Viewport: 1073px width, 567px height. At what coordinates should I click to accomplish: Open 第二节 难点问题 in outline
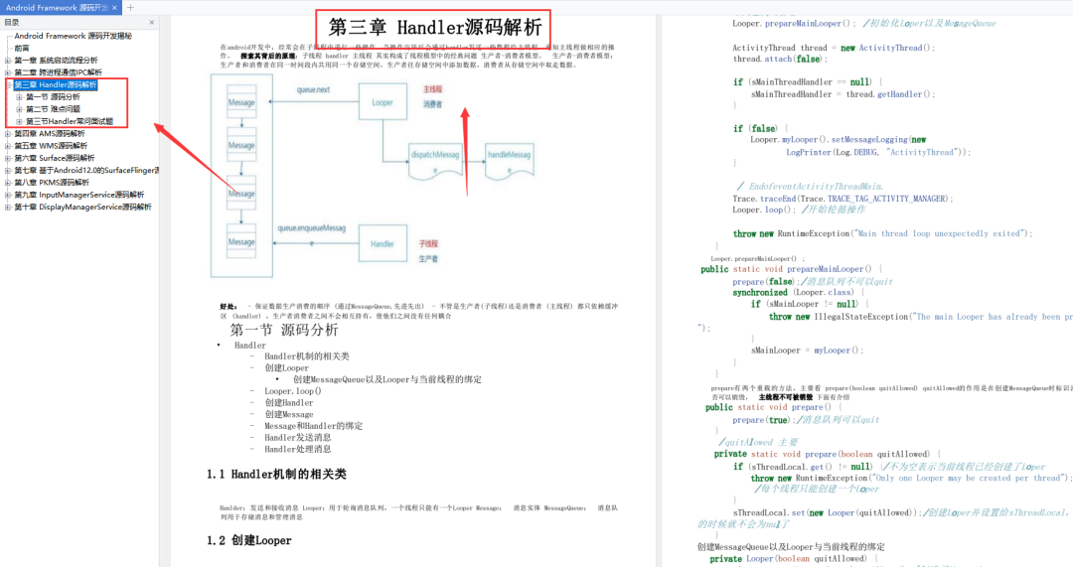[54, 109]
